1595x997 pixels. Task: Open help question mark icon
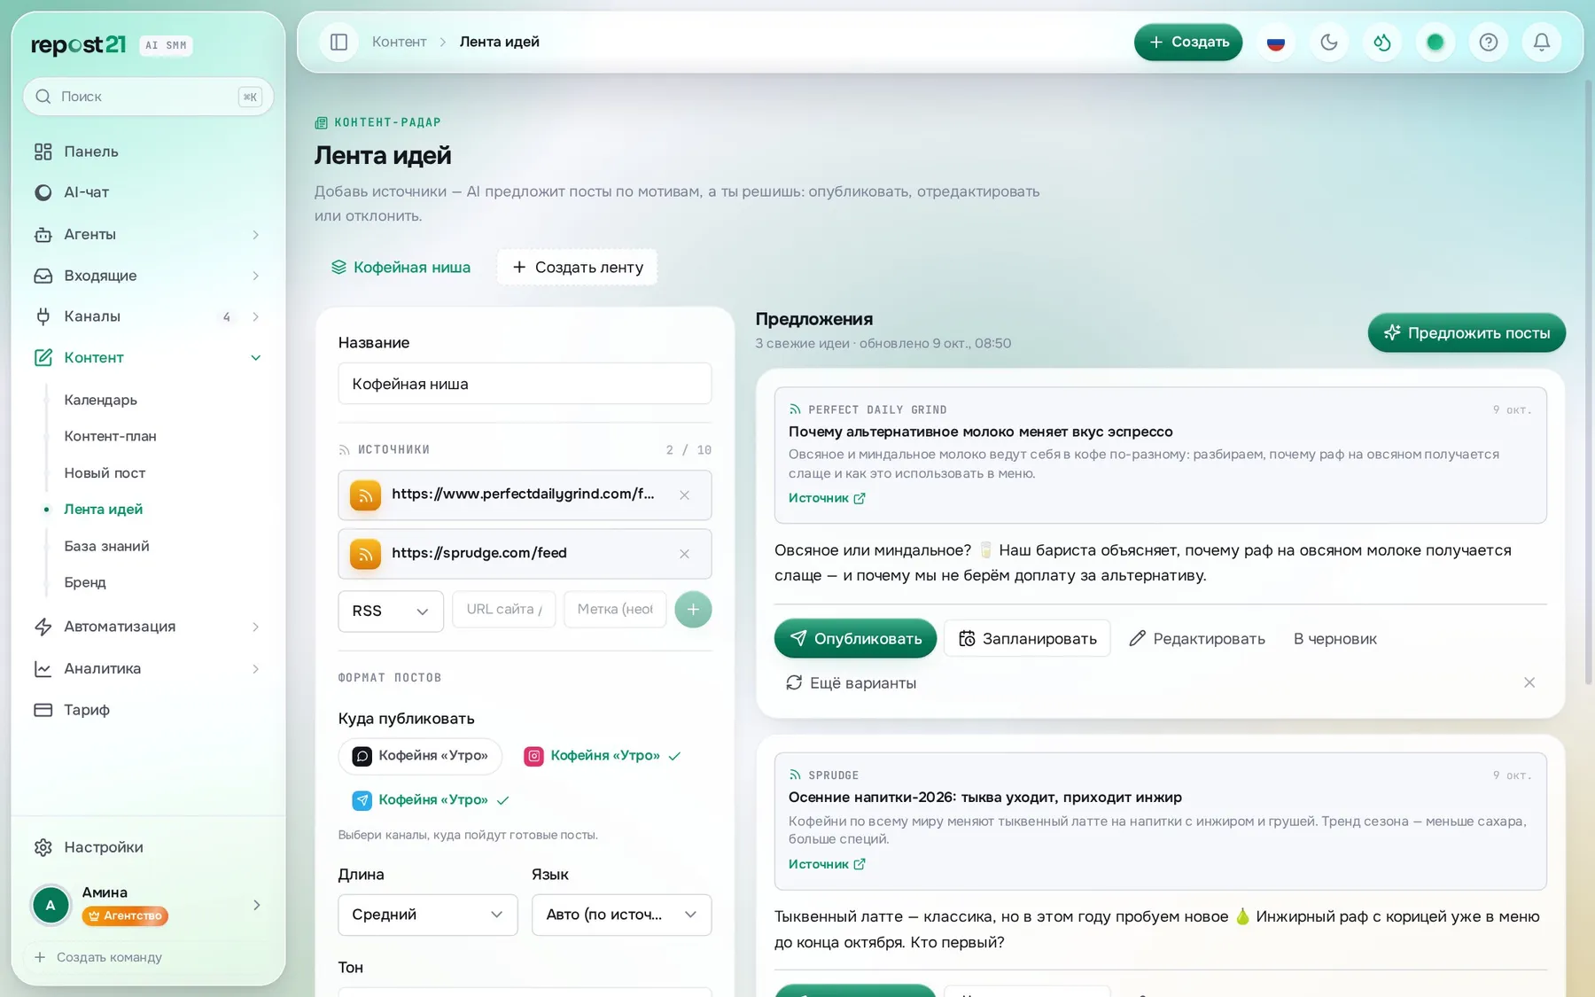(1489, 42)
